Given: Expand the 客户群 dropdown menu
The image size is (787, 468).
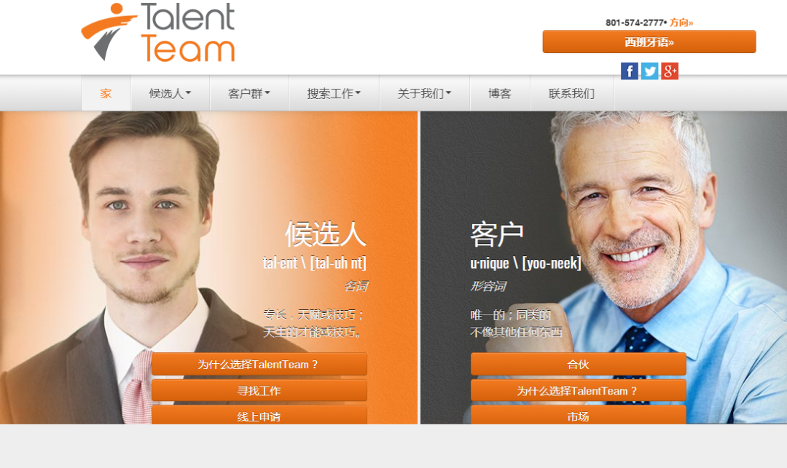Looking at the screenshot, I should [x=249, y=93].
